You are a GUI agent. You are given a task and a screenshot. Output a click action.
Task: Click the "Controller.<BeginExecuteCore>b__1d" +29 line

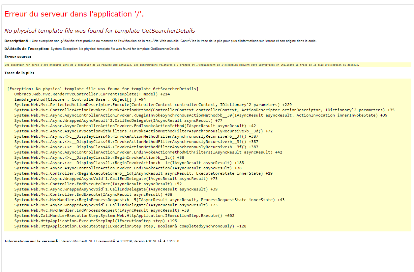click(143, 173)
